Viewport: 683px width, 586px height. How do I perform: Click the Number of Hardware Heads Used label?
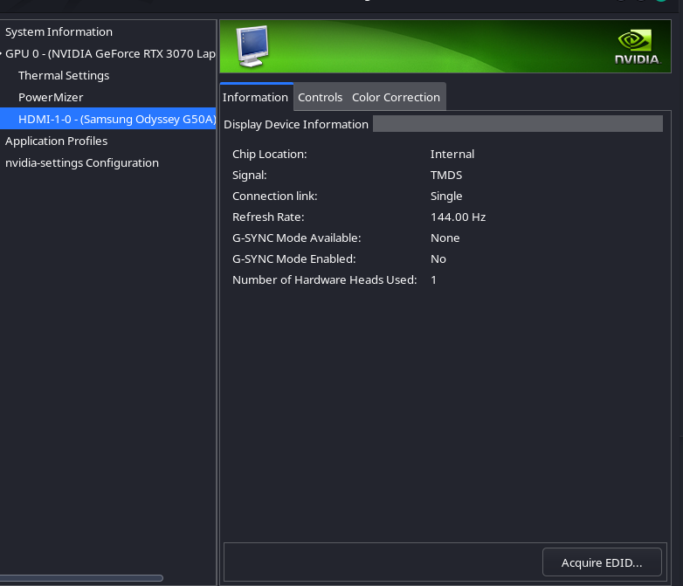pos(325,279)
